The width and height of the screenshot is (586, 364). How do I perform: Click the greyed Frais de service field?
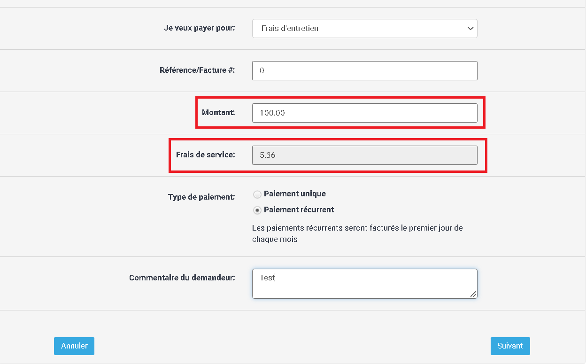click(x=364, y=155)
